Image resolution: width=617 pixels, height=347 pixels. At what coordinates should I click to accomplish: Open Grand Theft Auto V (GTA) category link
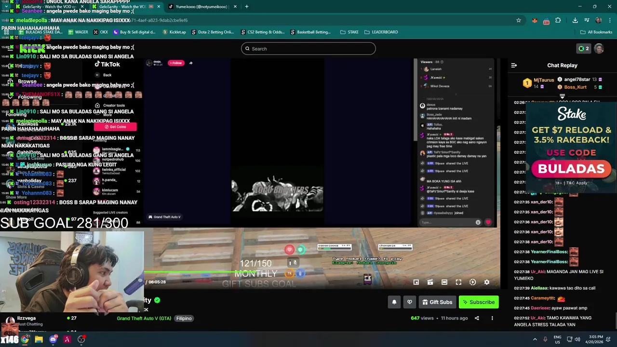click(144, 318)
